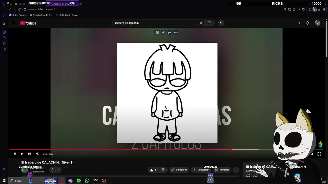The height and width of the screenshot is (184, 328).
Task: Select the El Iceberg de CAJACHIN tab
Action: point(62,4)
